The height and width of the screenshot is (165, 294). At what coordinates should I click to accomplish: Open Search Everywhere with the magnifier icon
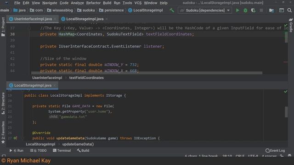pos(289,10)
